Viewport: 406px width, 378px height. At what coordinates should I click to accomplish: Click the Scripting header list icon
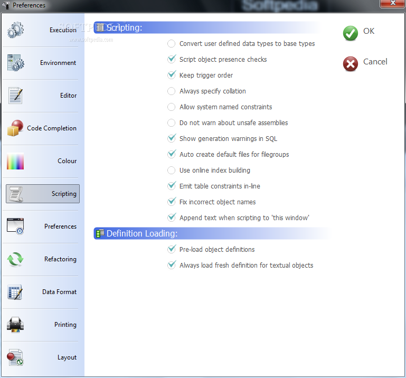tap(100, 27)
